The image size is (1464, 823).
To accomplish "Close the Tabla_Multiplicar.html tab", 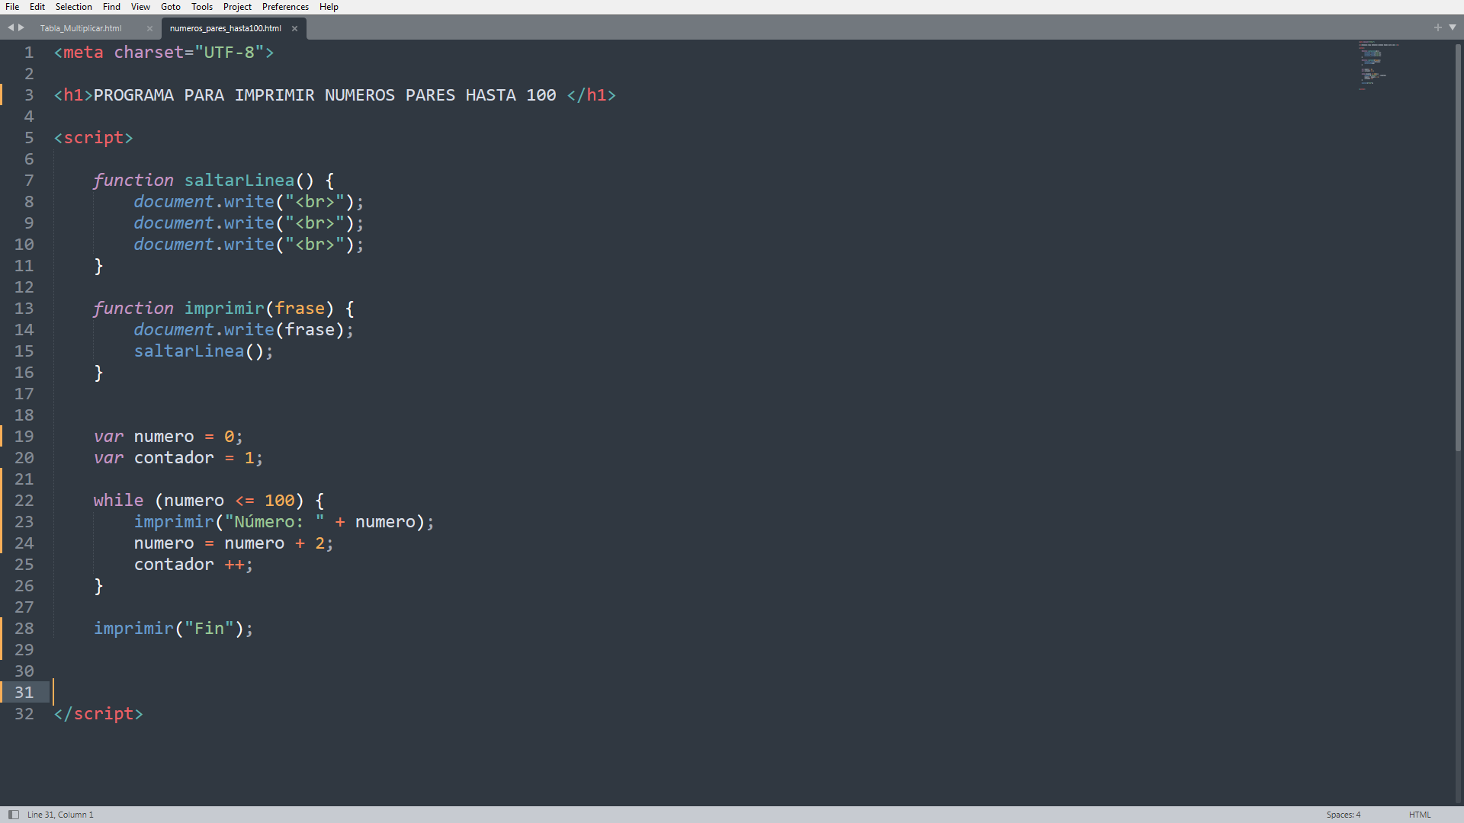I will [149, 28].
